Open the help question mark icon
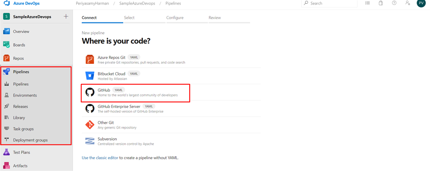430x171 pixels. pyautogui.click(x=394, y=3)
